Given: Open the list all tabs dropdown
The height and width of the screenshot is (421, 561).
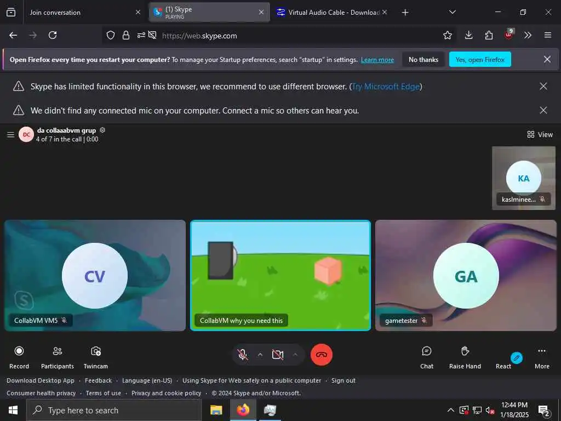Looking at the screenshot, I should [x=452, y=12].
